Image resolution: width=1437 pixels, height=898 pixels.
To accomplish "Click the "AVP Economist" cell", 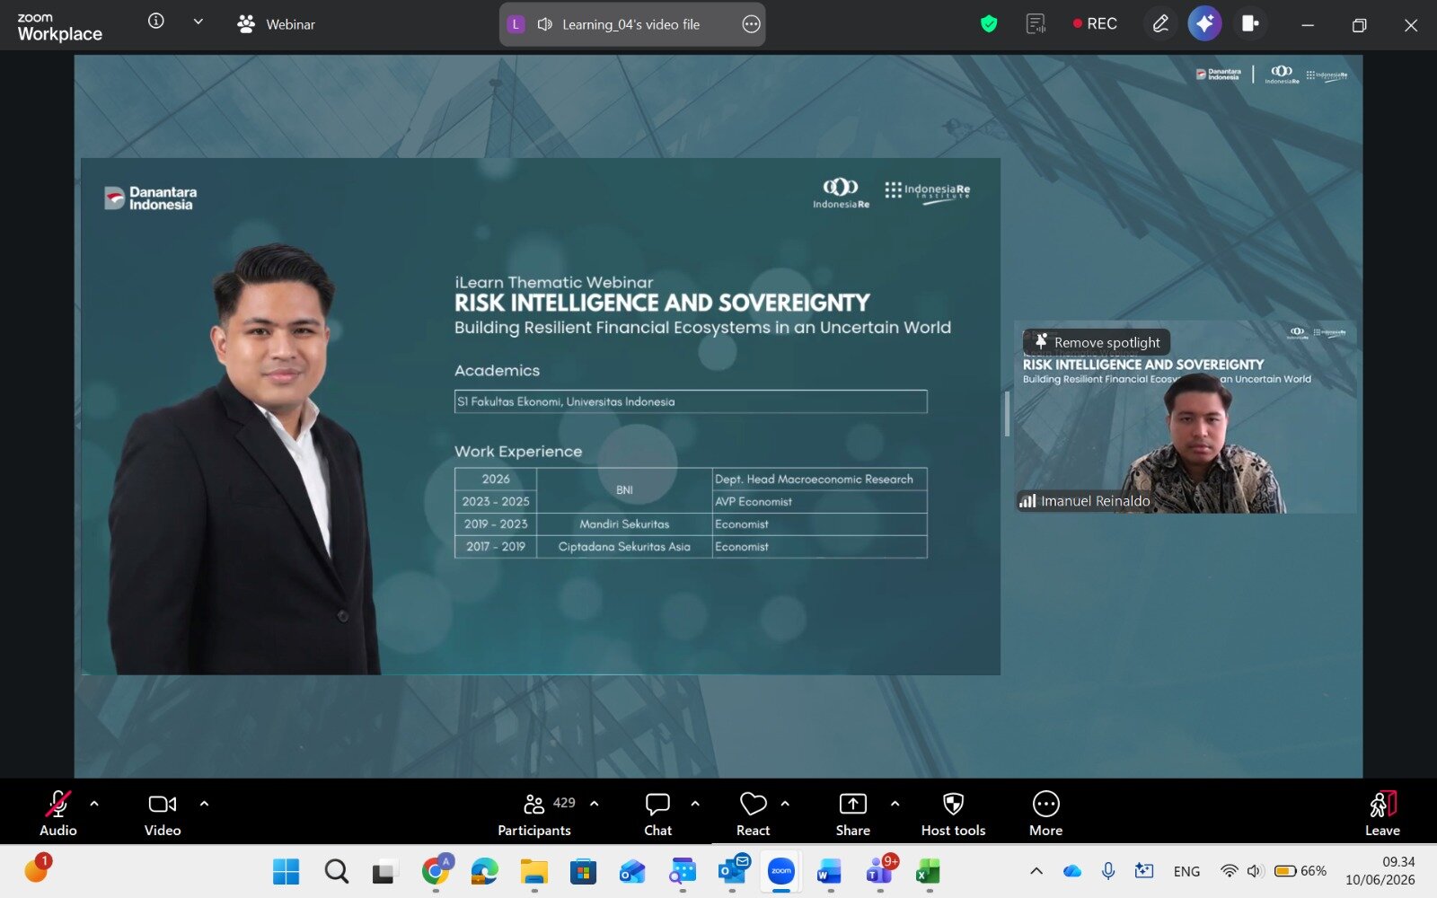I will tap(819, 502).
